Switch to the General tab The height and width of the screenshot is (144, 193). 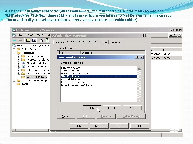(60, 42)
